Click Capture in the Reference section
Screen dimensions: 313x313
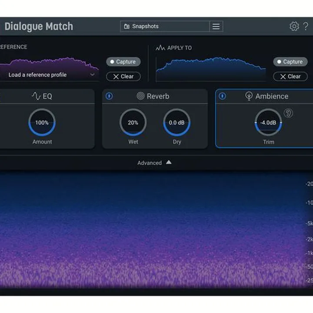pyautogui.click(x=123, y=62)
